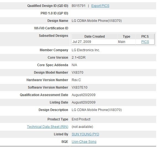The height and width of the screenshot is (147, 157).
Task: Click the Core Spec Addenda label
Action: click(53, 65)
